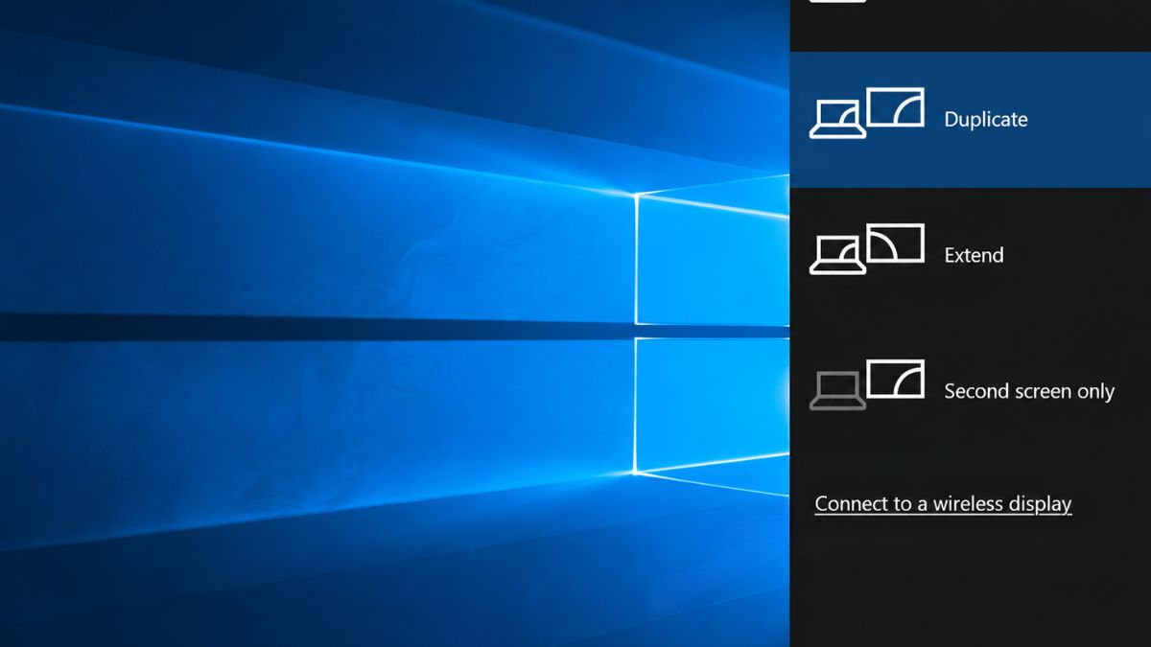The height and width of the screenshot is (647, 1151).
Task: Open Connect to a wireless display
Action: (943, 503)
